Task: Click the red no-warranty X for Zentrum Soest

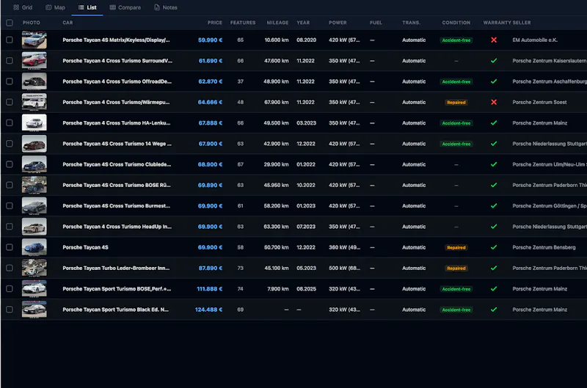Action: coord(494,102)
